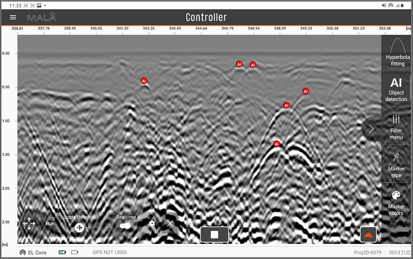
Task: Click the MALÅ logo
Action: [42, 17]
